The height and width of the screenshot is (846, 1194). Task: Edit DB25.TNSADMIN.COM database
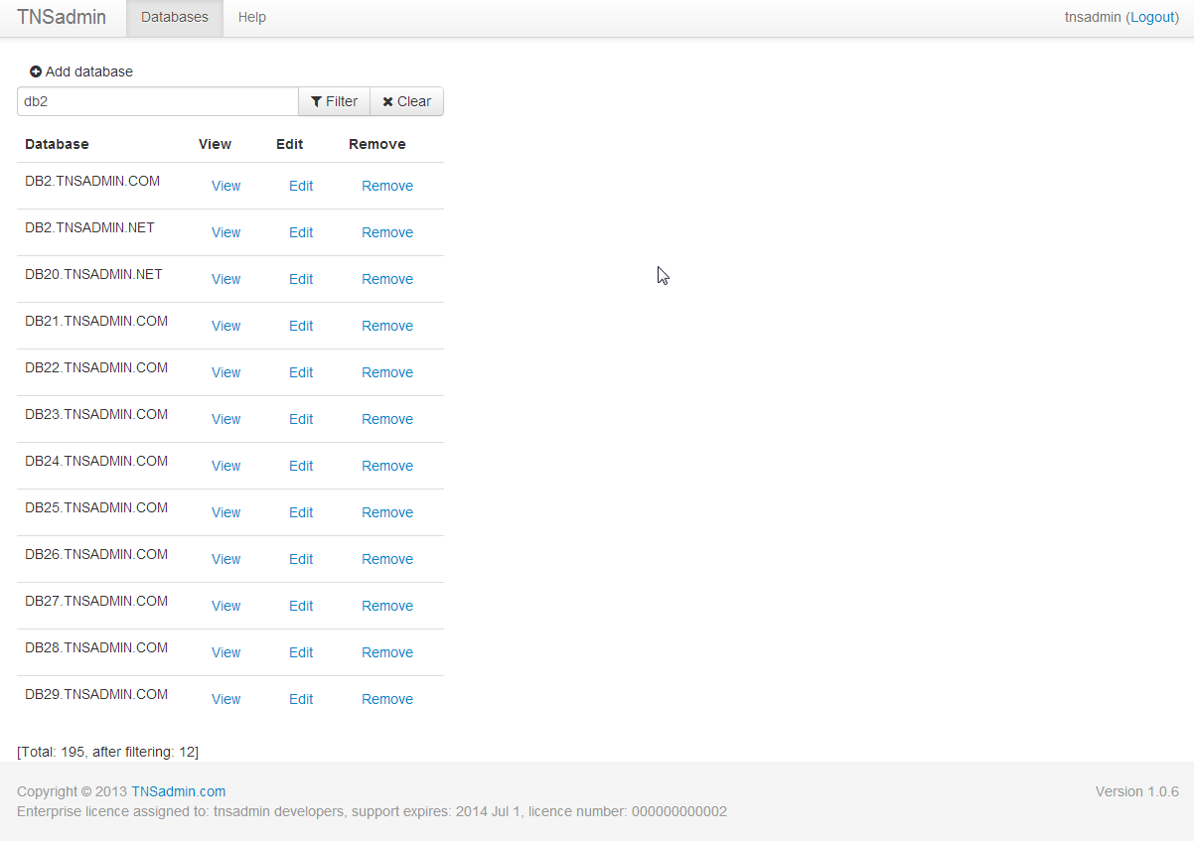click(301, 512)
